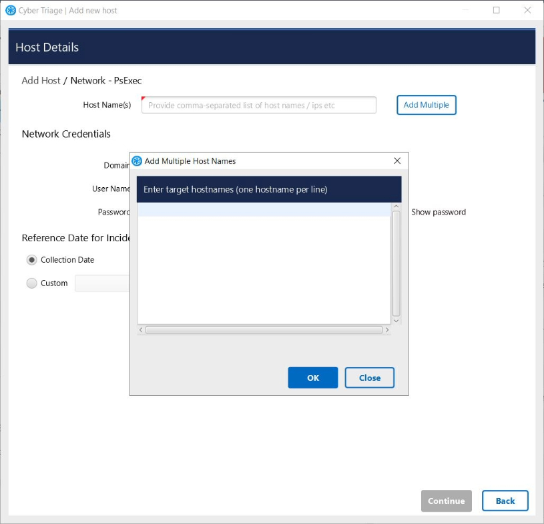Click the Add Multiple Host Names dialog icon
This screenshot has width=544, height=524.
(x=137, y=161)
